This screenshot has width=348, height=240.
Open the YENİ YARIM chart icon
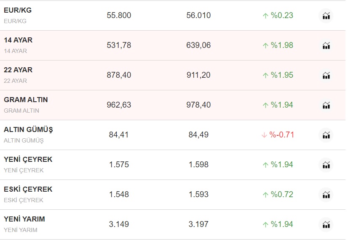[x=326, y=225]
